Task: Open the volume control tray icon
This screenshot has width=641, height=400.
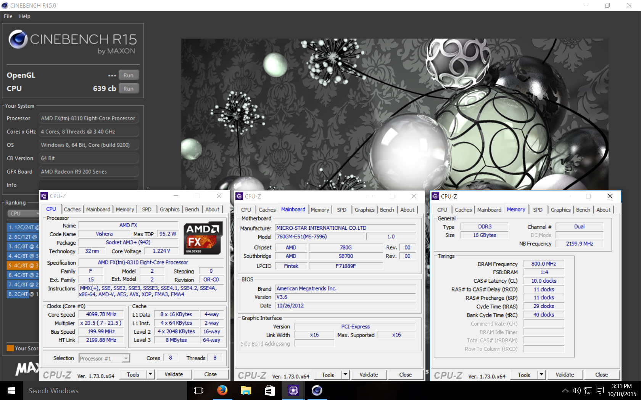Action: pos(577,390)
